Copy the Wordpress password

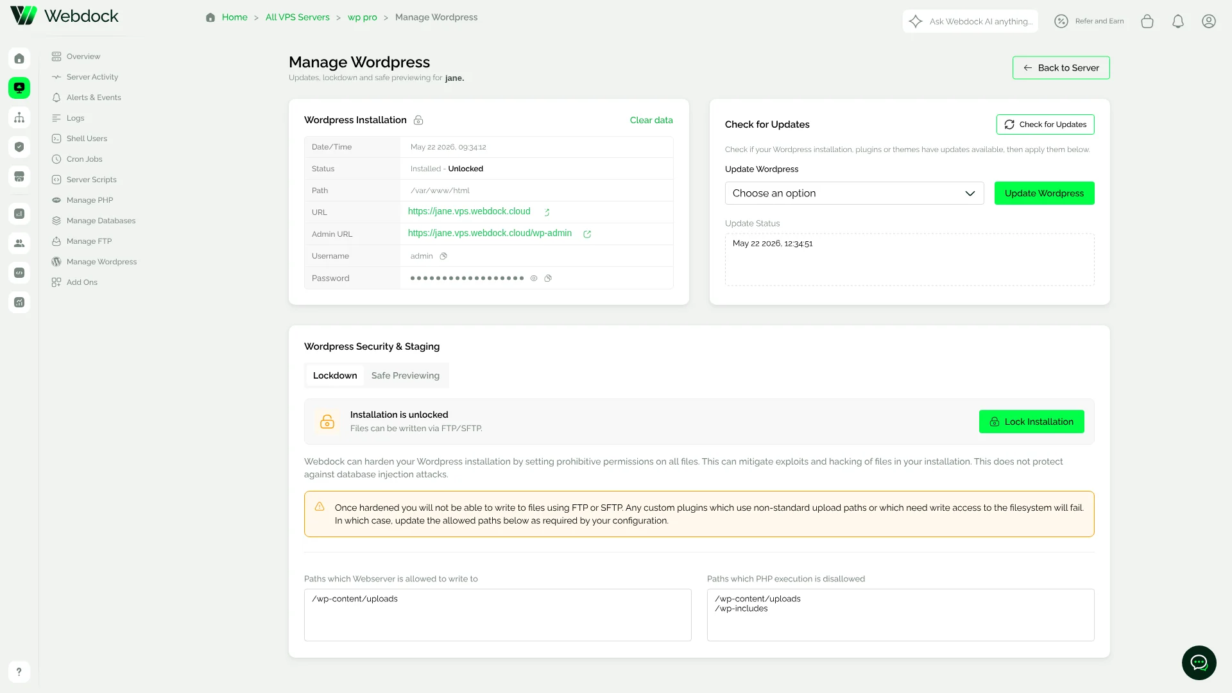pyautogui.click(x=548, y=278)
